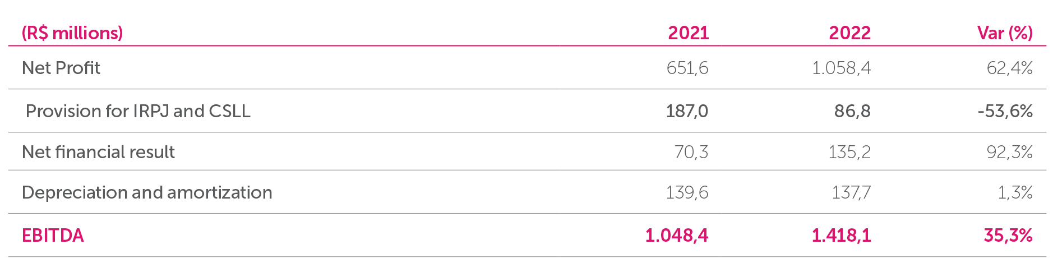
Task: Select the 2021 column header
Action: [688, 33]
